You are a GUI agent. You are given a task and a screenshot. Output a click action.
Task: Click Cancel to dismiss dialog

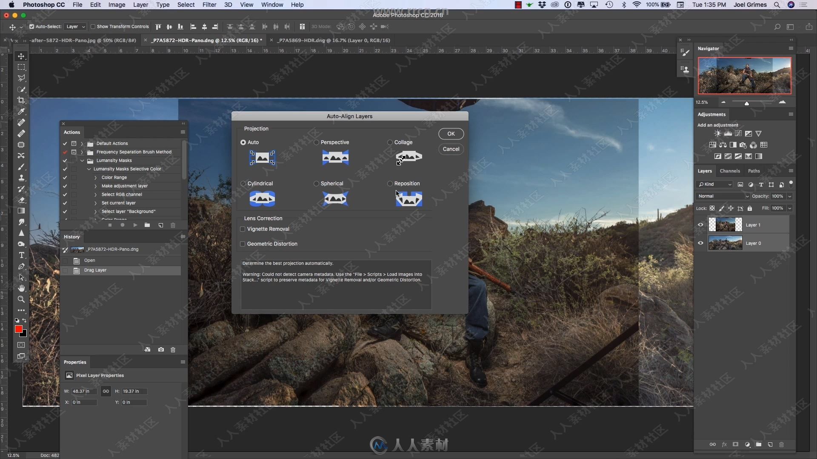(x=451, y=148)
